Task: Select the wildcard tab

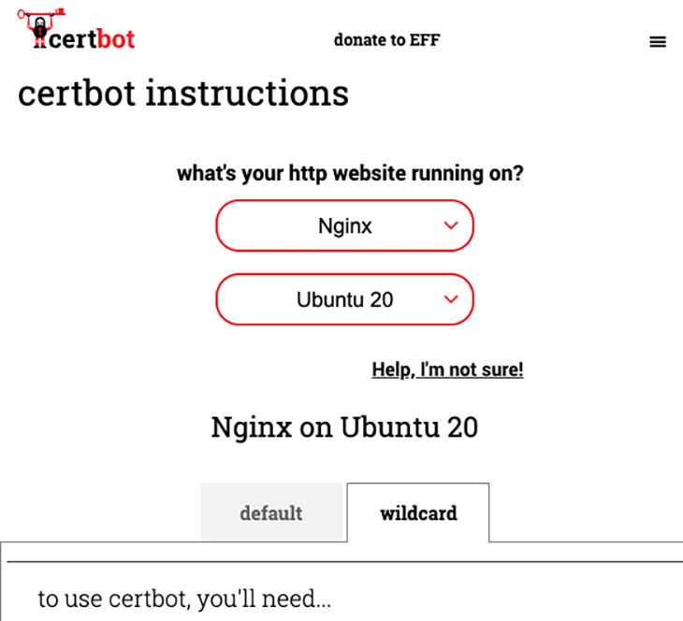Action: click(x=418, y=513)
